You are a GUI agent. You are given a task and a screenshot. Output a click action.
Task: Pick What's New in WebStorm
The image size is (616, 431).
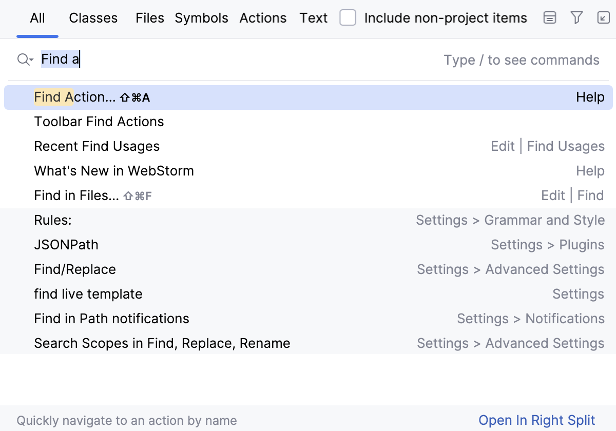pos(114,171)
